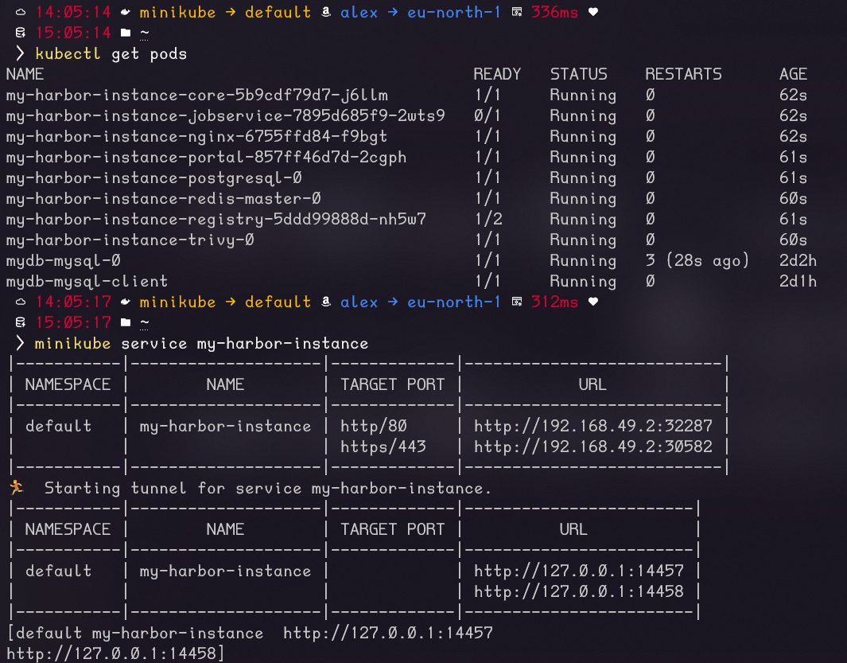Select the 'kubectl' command word
The width and height of the screenshot is (847, 663).
[68, 53]
